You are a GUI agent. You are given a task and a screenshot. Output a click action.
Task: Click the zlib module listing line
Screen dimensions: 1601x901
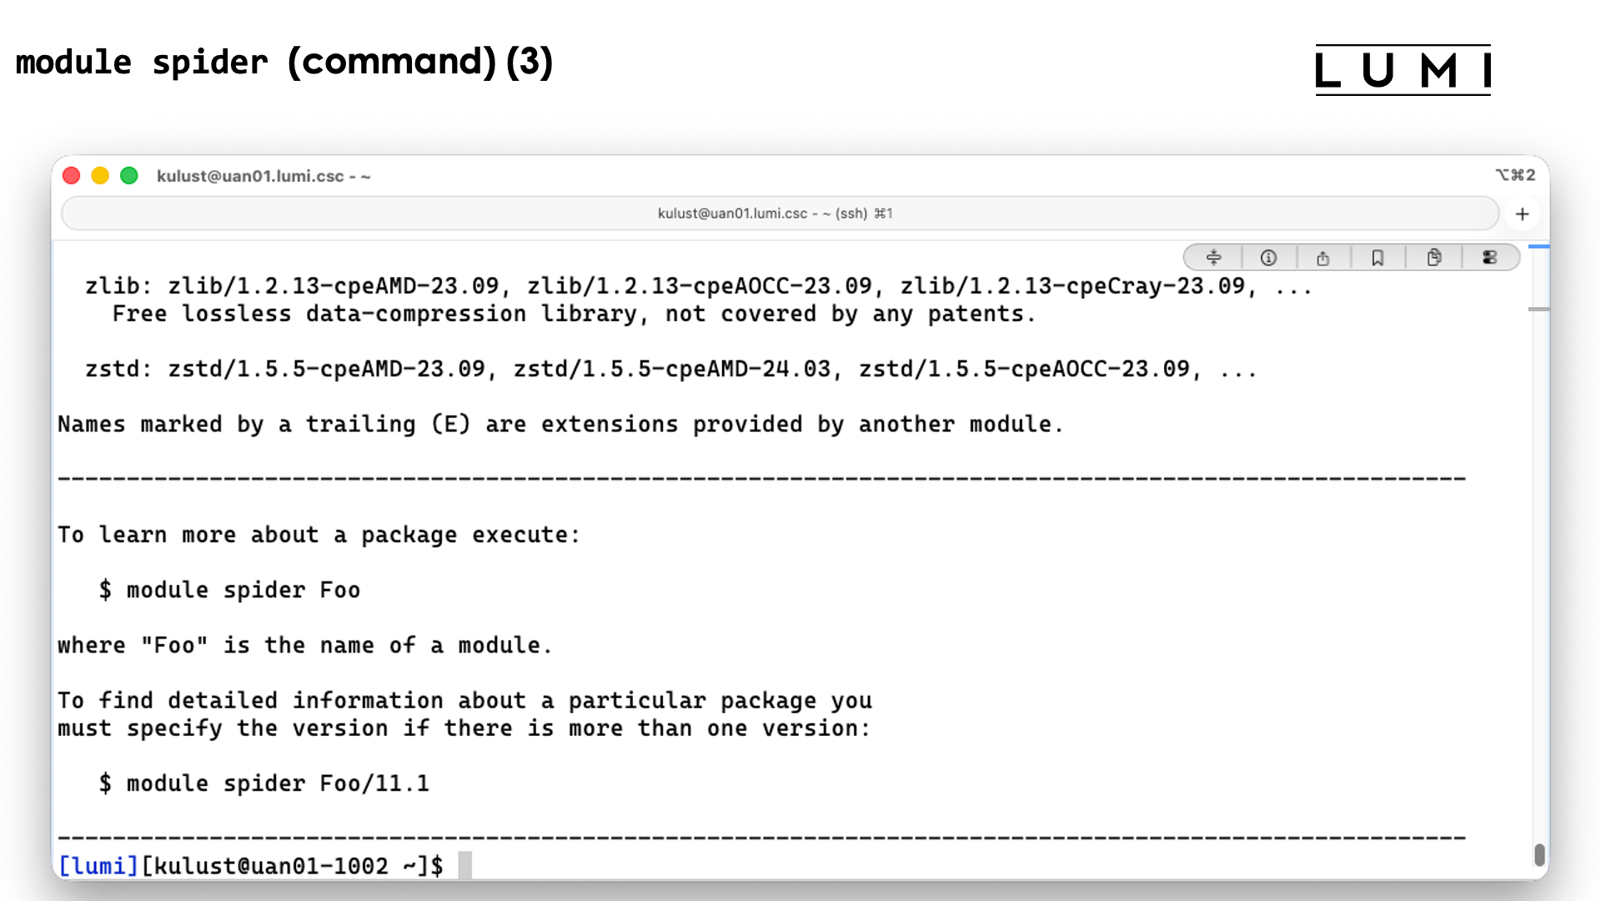pos(698,286)
